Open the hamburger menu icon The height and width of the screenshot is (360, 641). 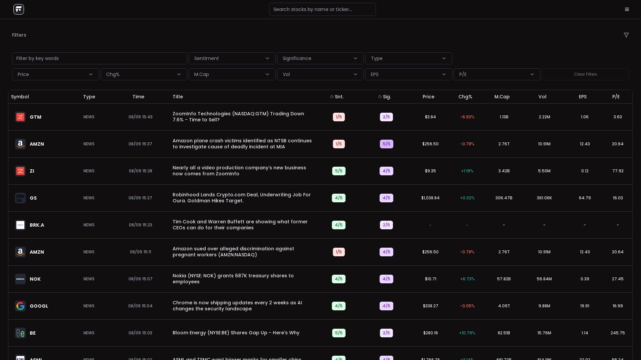[x=627, y=9]
